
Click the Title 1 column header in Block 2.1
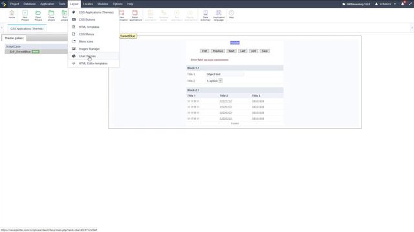(x=191, y=96)
